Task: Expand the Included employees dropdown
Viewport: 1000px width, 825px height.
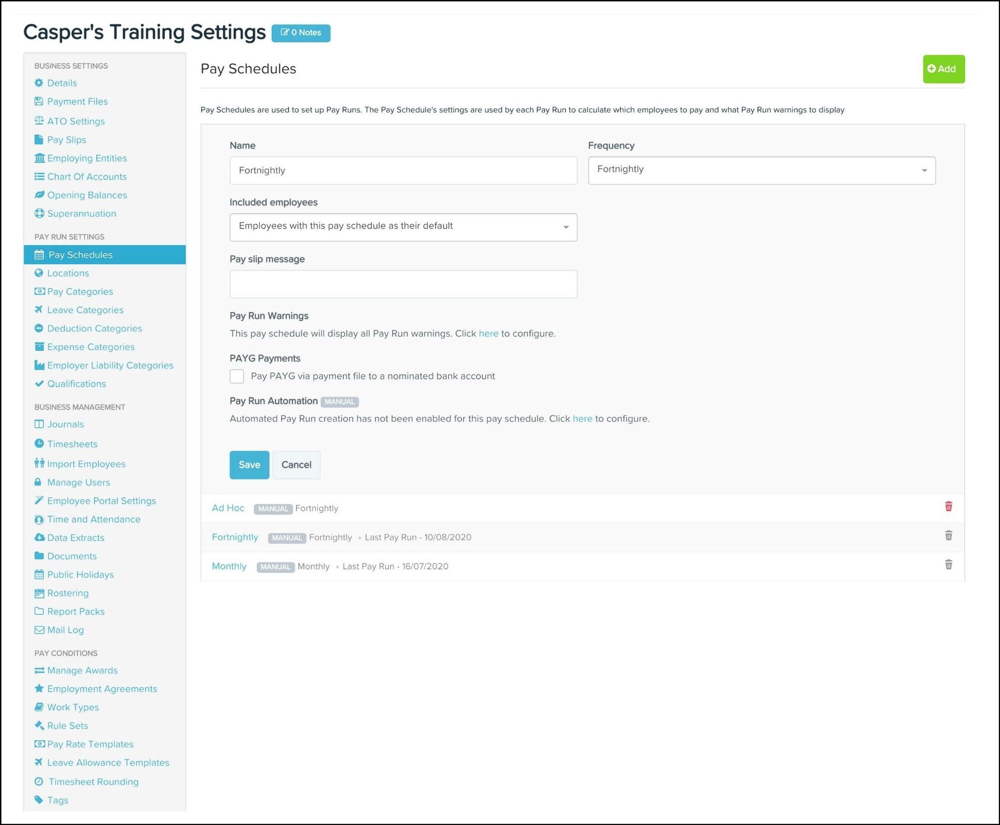Action: [403, 227]
